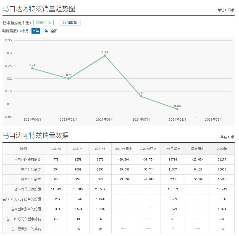Image resolution: width=239 pixels, height=236 pixels.
Task: Click the 2021年06月 x-axis label
Action: [x=105, y=120]
